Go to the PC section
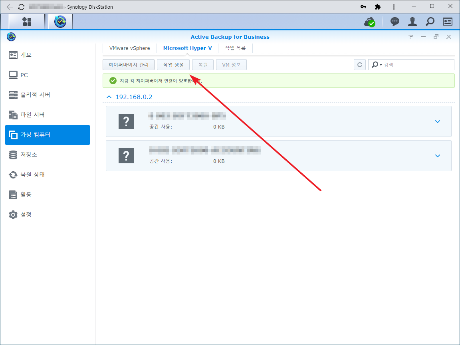This screenshot has height=345, width=460. 48,75
